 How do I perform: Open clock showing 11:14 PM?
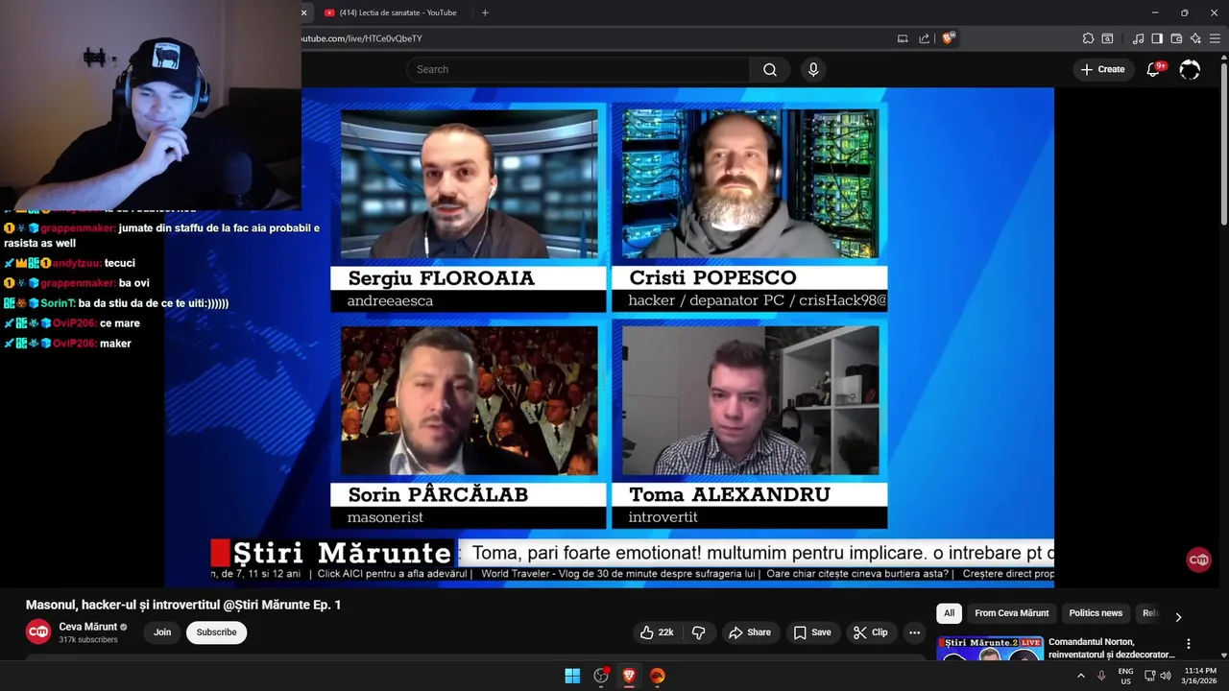point(1200,676)
